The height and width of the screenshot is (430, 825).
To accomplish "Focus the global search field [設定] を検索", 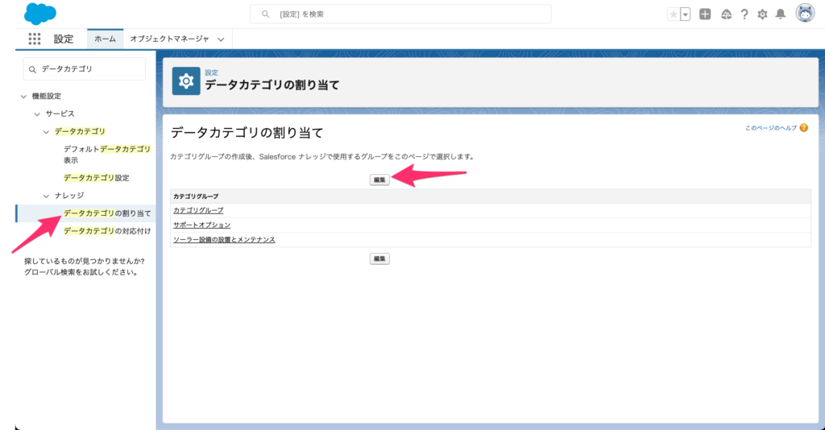I will coord(400,14).
